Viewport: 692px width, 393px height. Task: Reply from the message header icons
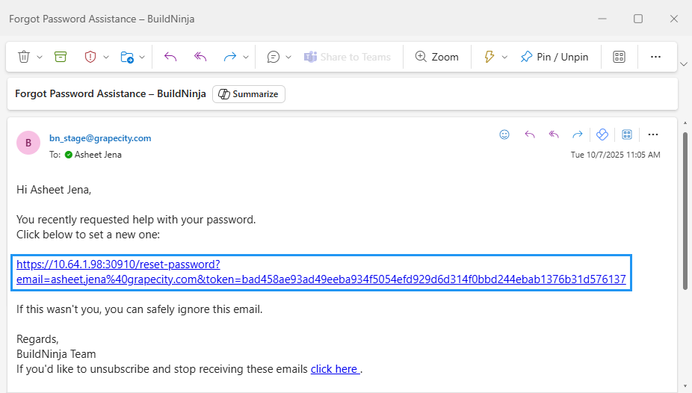(530, 134)
